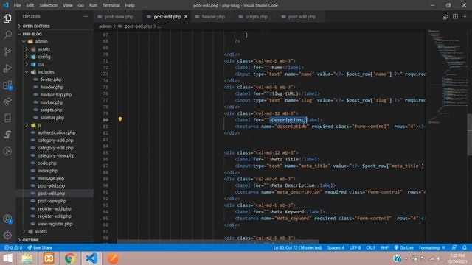Image resolution: width=472 pixels, height=265 pixels.
Task: Click the CRLF line ending indicator
Action: 370,247
